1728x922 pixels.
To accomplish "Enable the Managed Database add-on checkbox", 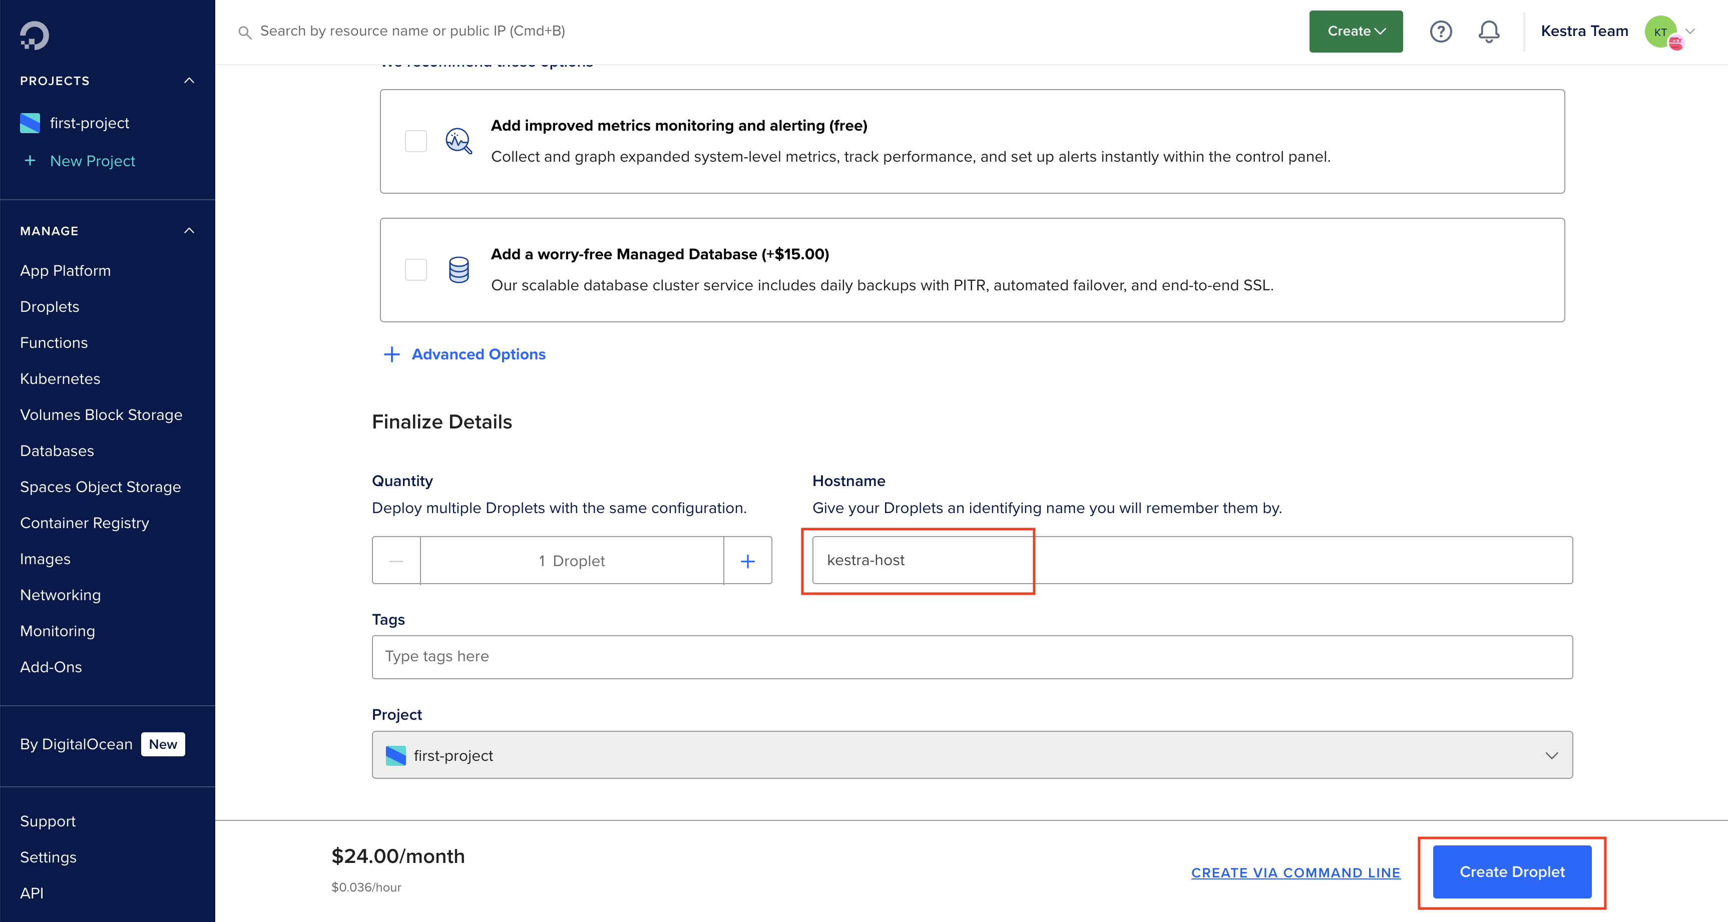I will 415,268.
